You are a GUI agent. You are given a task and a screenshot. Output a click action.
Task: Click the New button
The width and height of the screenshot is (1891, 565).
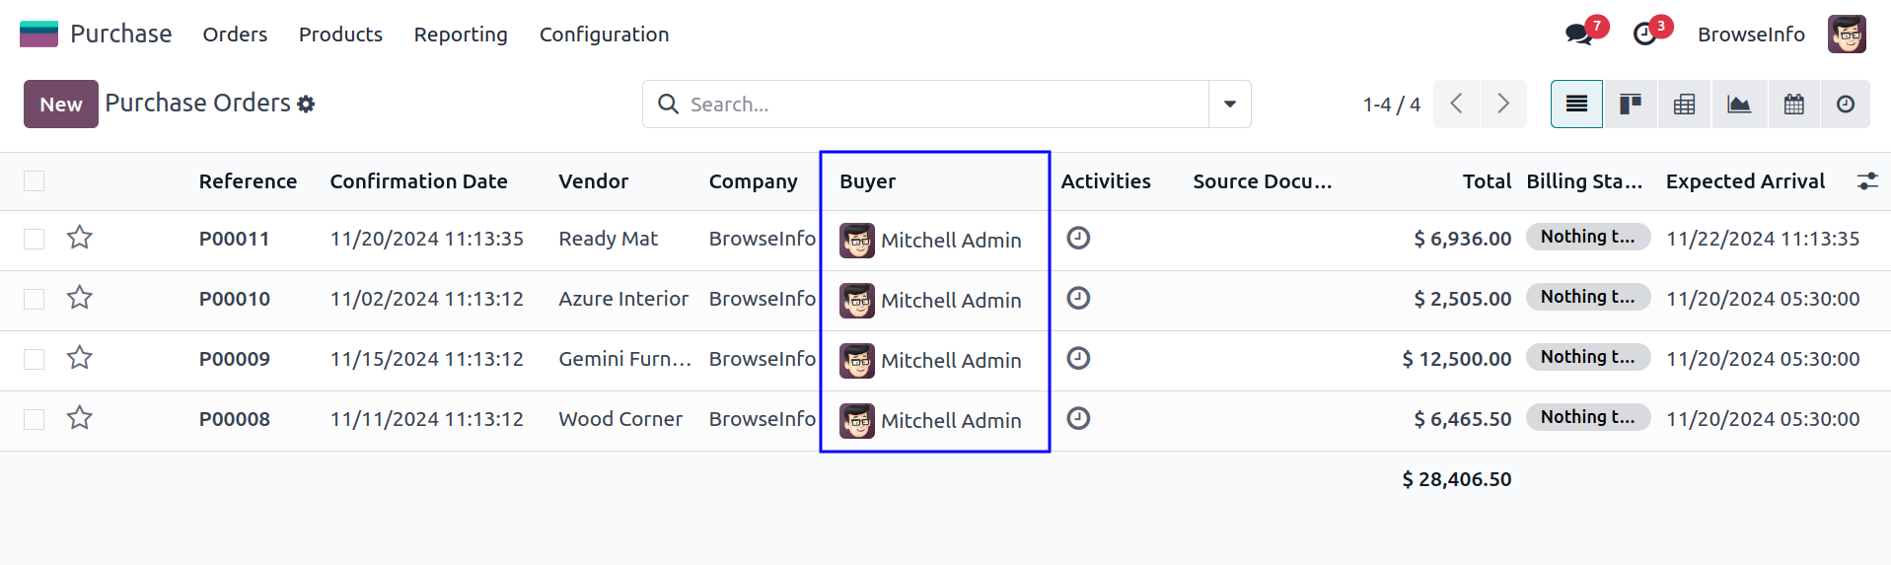(61, 105)
